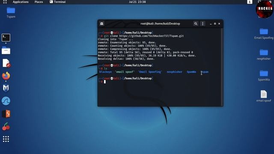The height and width of the screenshot is (154, 274).
Task: Open the Terminal app menu in top bar
Action: coord(58,2)
